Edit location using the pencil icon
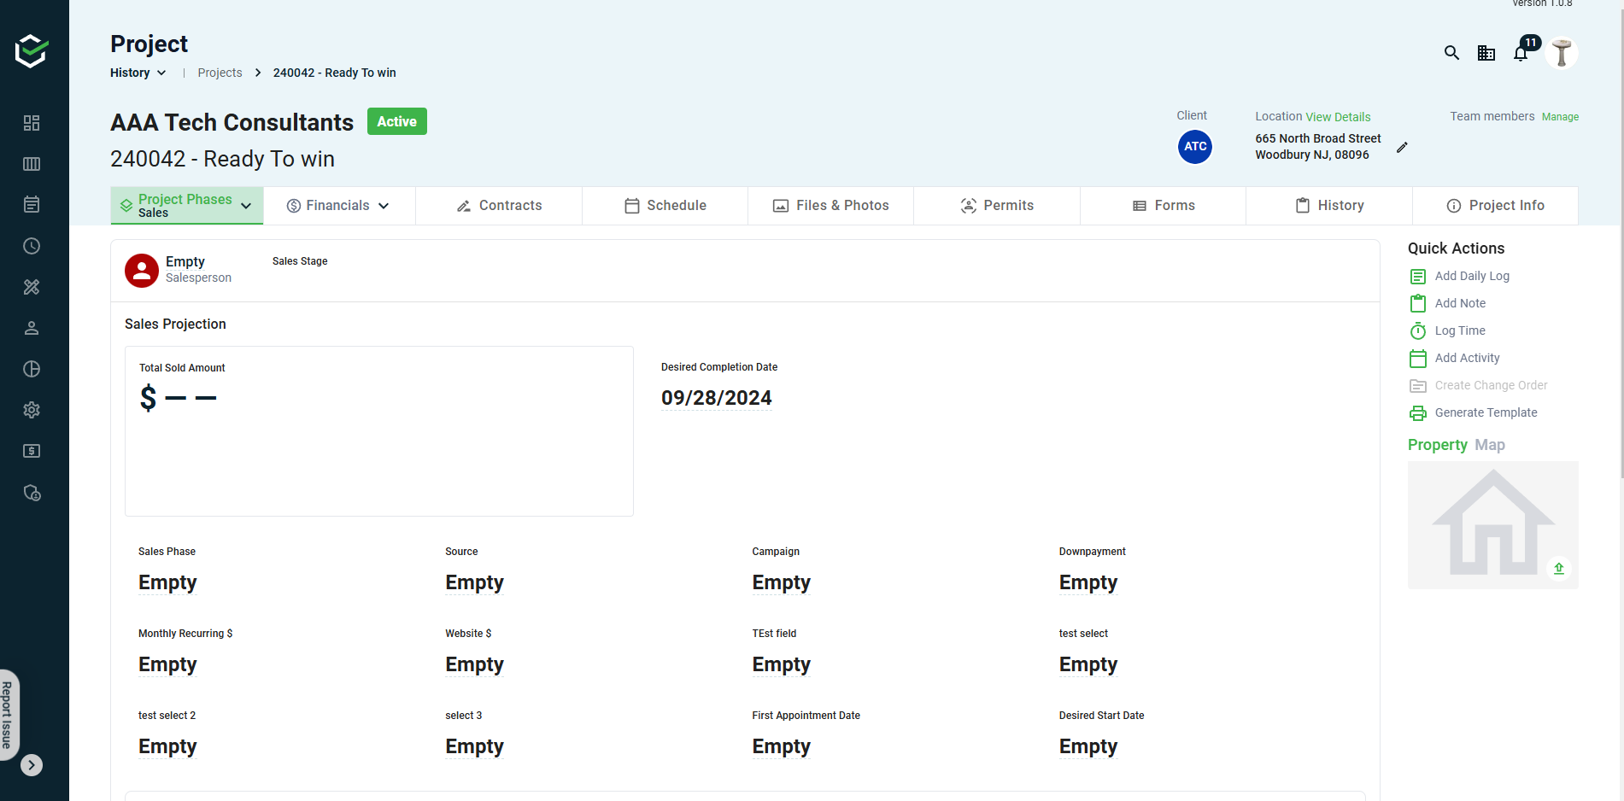The image size is (1624, 801). tap(1402, 147)
